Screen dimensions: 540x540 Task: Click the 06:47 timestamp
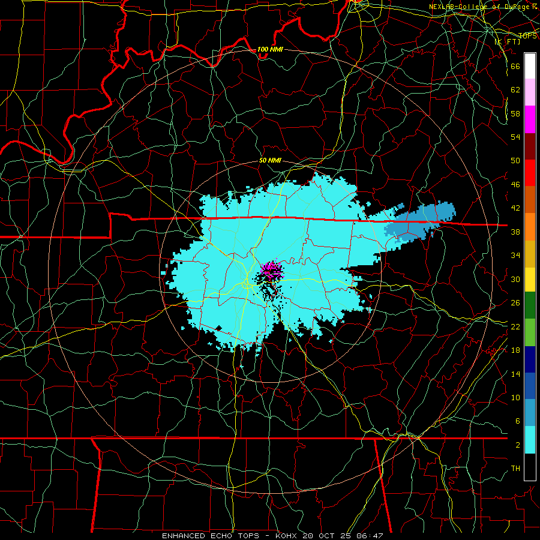[370, 536]
